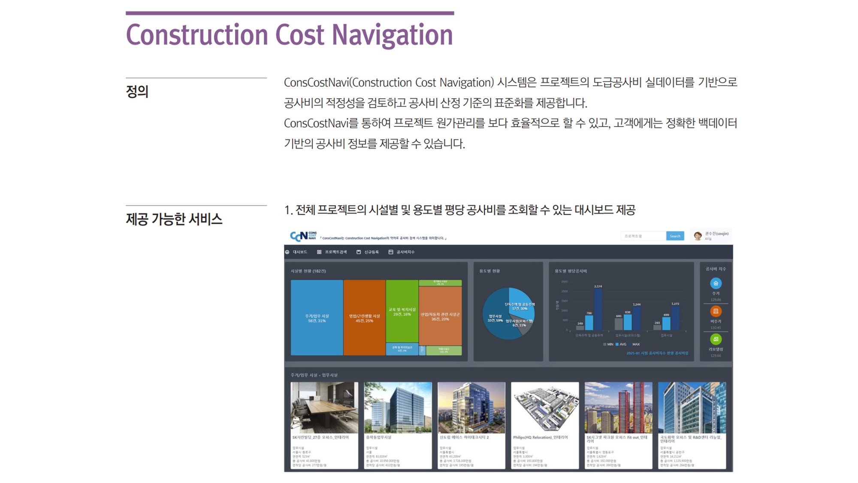The height and width of the screenshot is (483, 858).
Task: Open the 국도화학 오피스 및 R&D센터 thumbnail
Action: 692,407
